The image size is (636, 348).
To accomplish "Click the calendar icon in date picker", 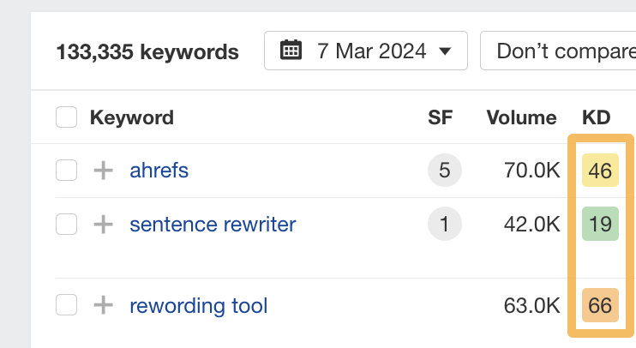I will coord(291,51).
